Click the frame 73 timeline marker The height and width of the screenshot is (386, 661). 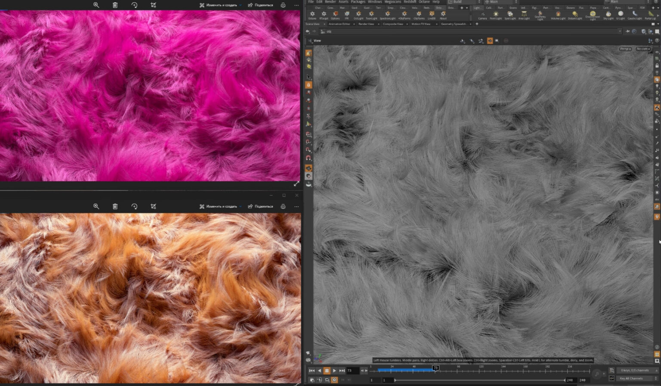436,368
